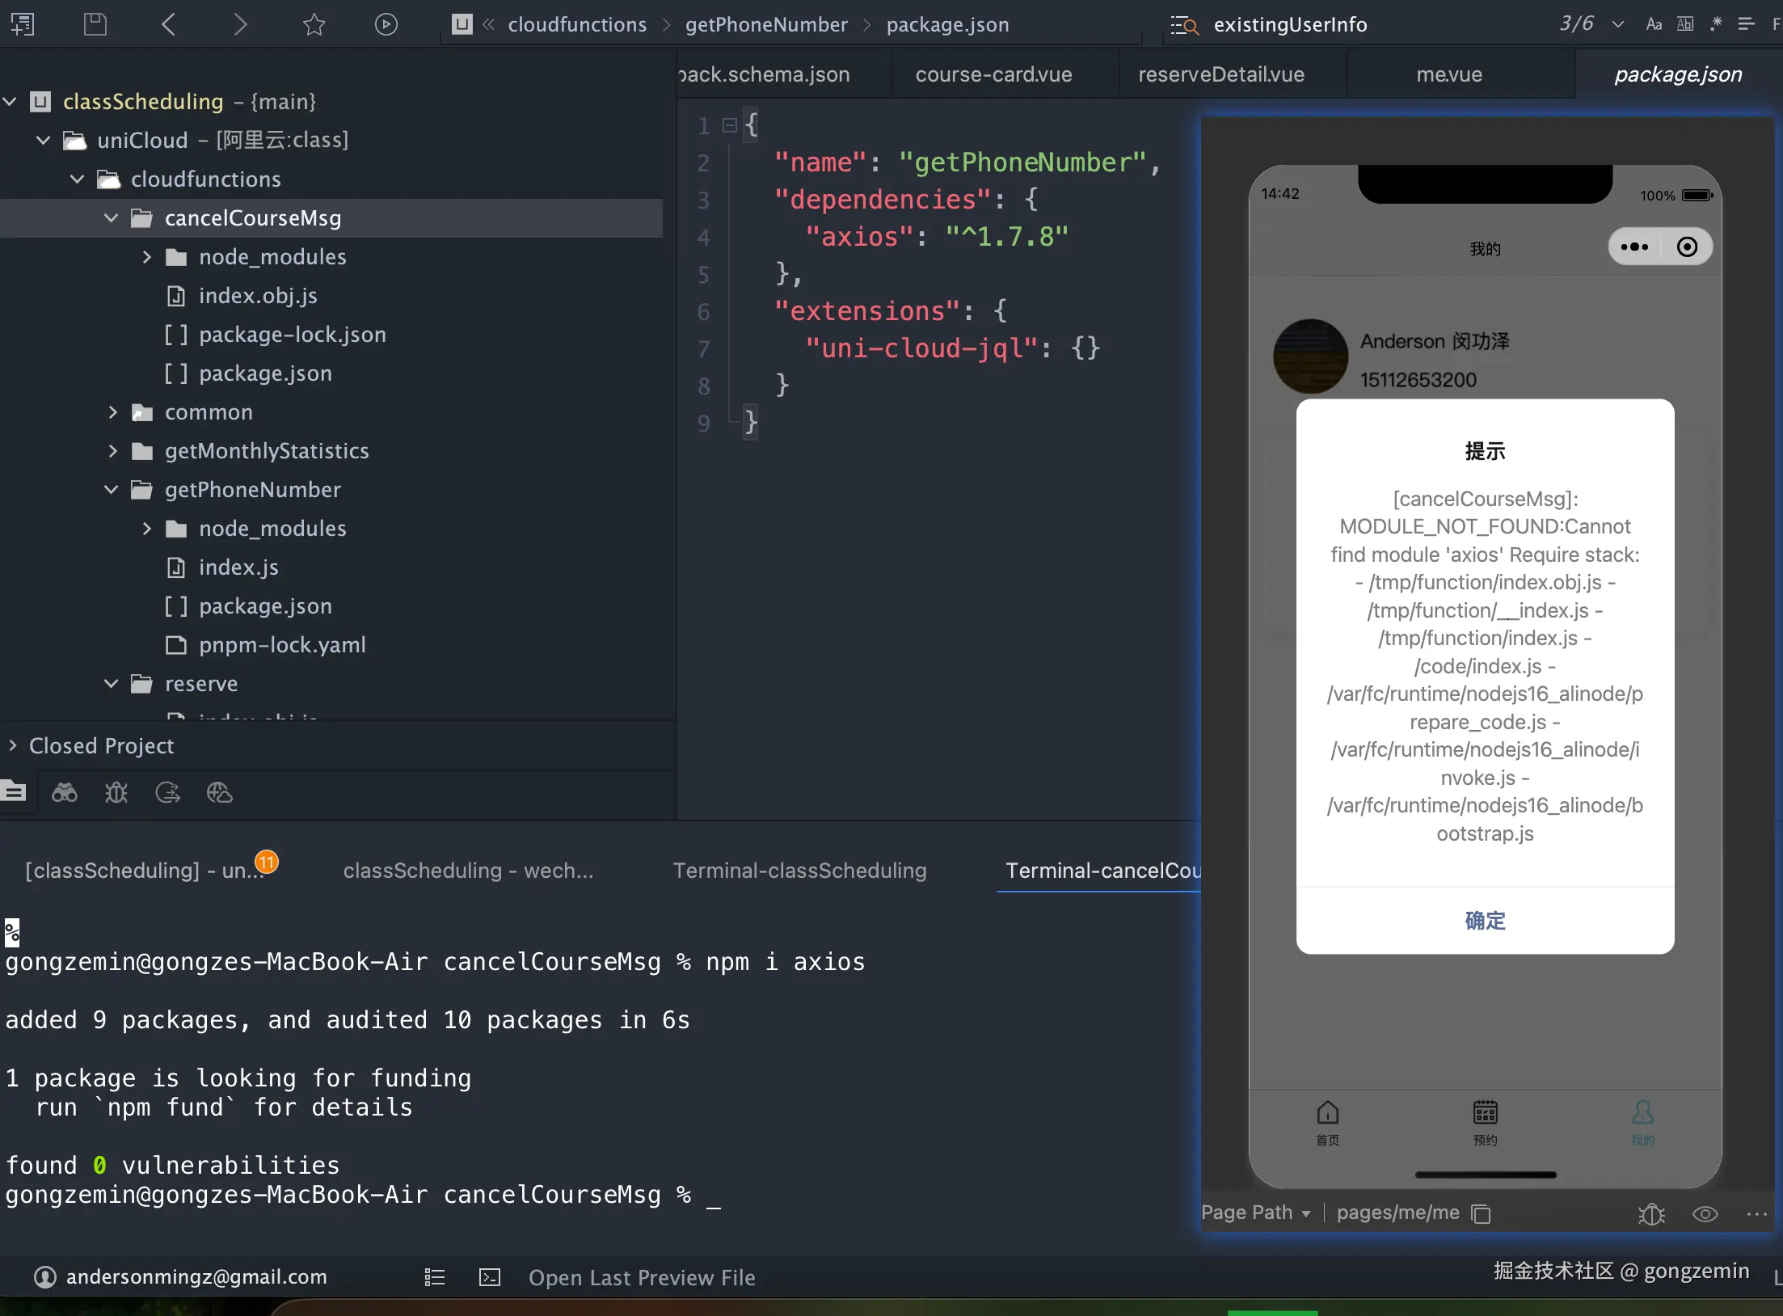Toggle regex search option icon
Viewport: 1783px width, 1316px height.
1715,24
